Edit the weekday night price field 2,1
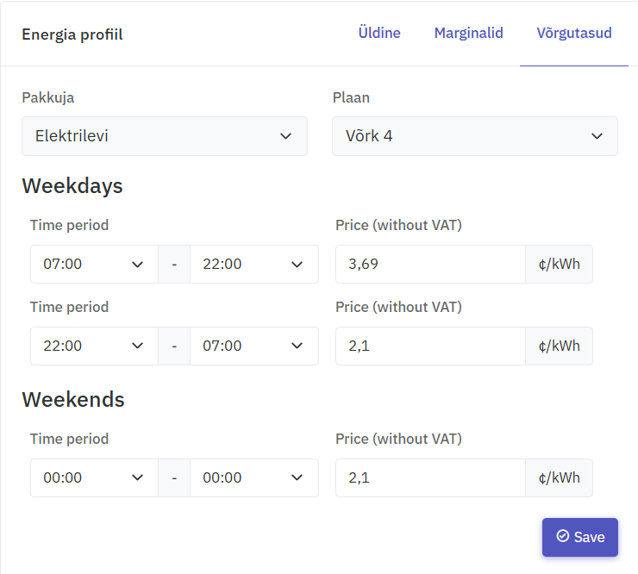The width and height of the screenshot is (638, 574). (430, 346)
